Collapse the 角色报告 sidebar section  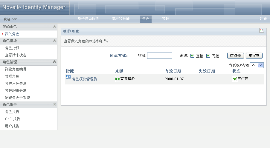pyautogui.click(x=54, y=104)
